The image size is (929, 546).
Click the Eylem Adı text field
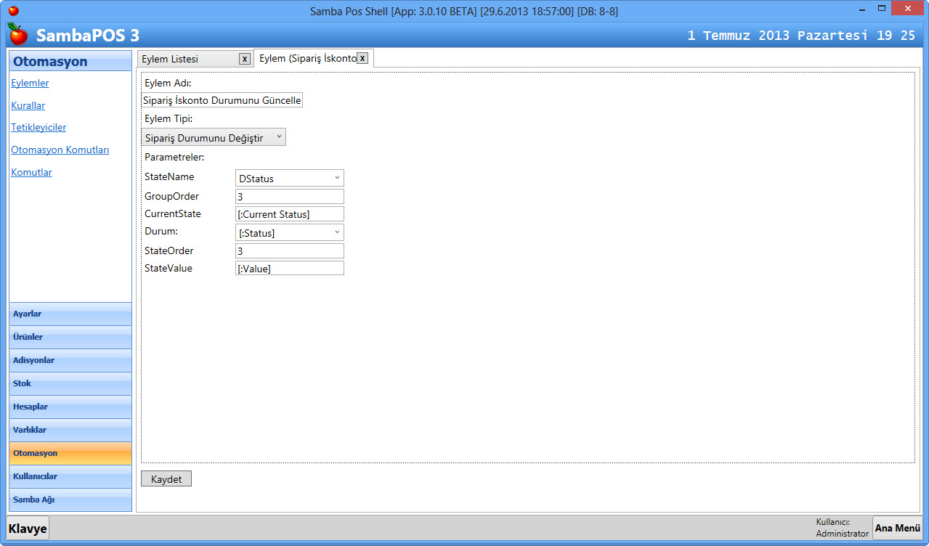[222, 100]
